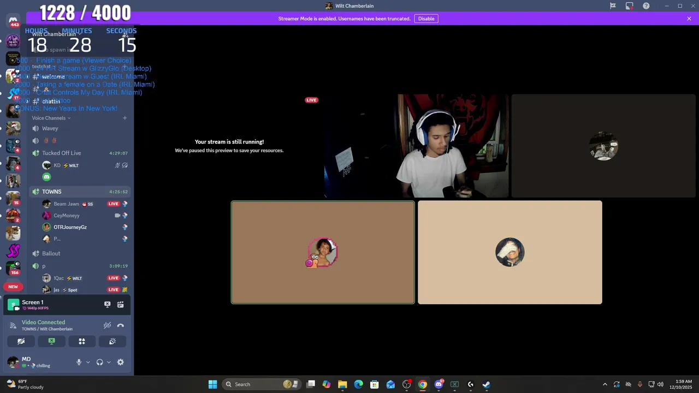Open the soundboard button
The width and height of the screenshot is (699, 393).
click(x=112, y=341)
